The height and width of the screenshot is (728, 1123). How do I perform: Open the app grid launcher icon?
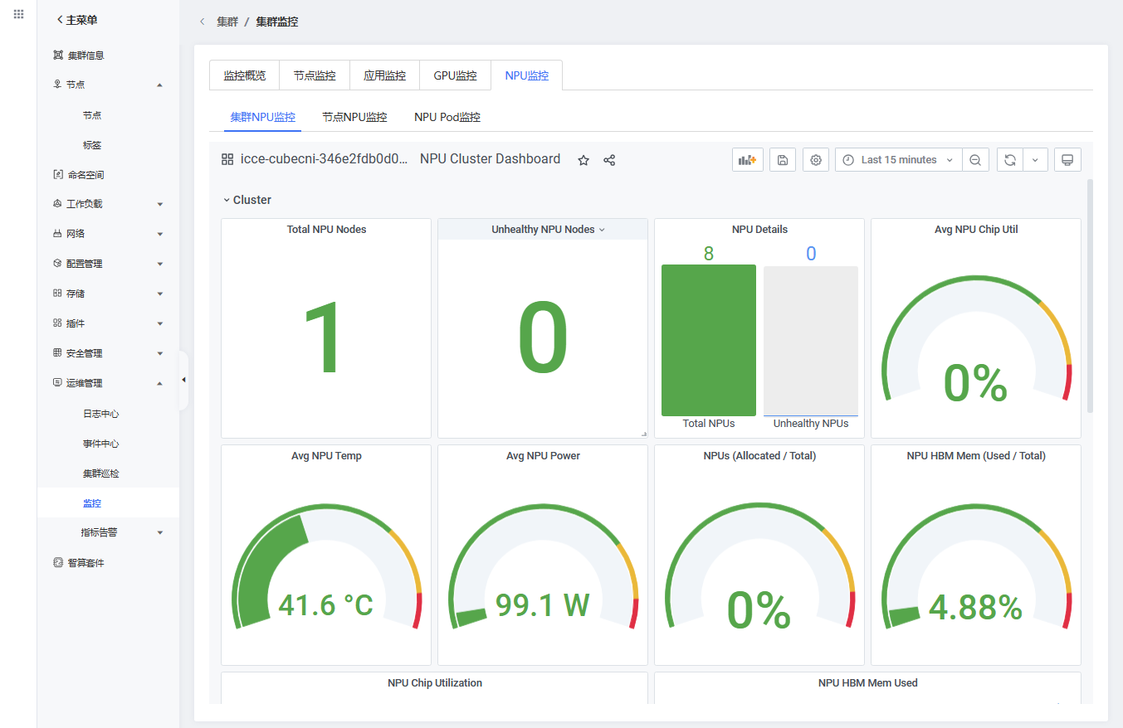(x=18, y=15)
